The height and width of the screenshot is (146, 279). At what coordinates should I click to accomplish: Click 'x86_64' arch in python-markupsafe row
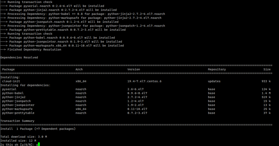click(81, 109)
